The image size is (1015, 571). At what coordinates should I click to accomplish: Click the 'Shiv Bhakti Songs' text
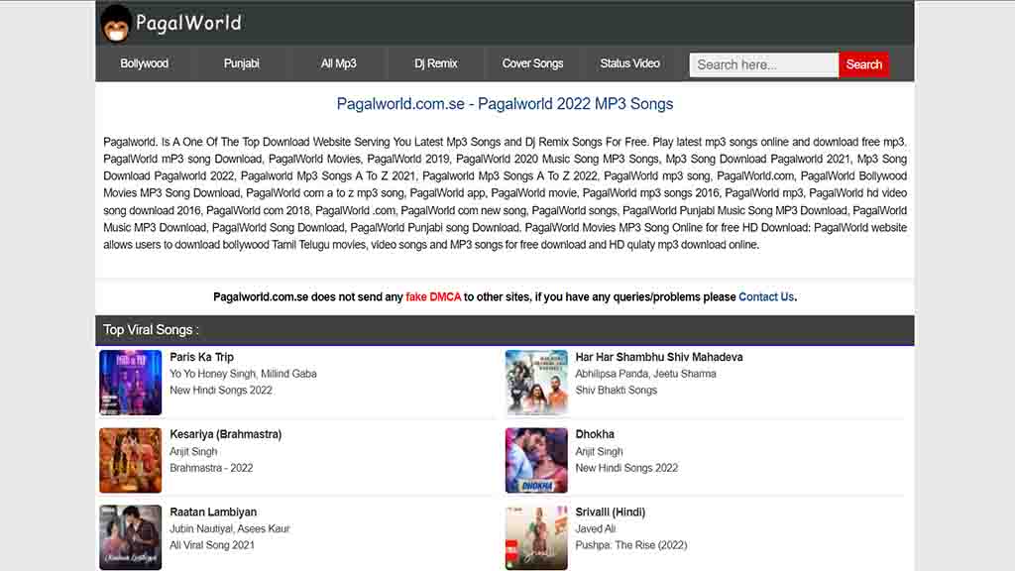[x=617, y=390]
